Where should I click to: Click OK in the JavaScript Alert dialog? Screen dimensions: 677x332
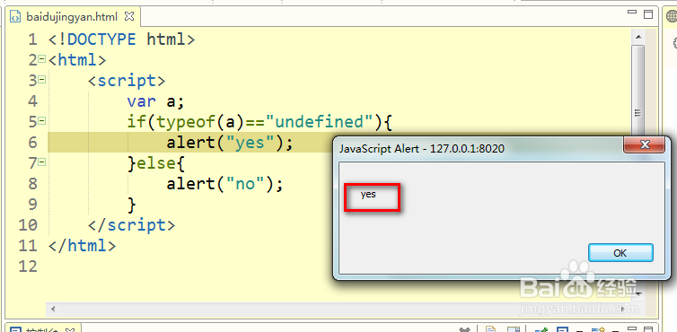(x=620, y=253)
